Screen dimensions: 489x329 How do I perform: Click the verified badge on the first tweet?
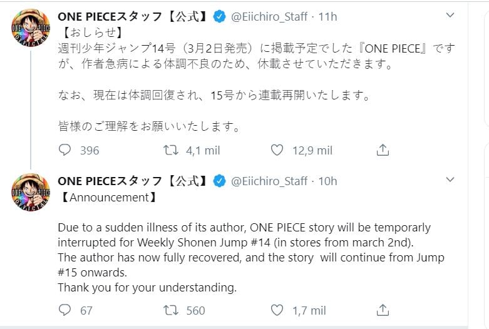(219, 17)
